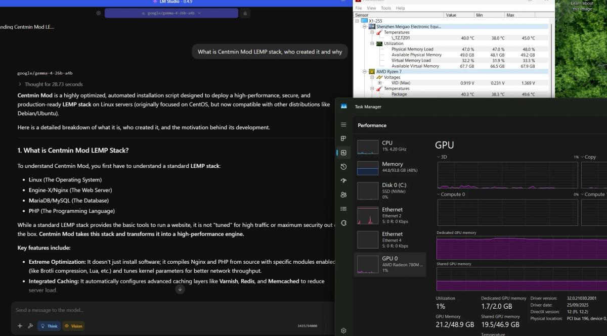Click the scroll-to-bottom arrow in the chat
The width and height of the screenshot is (607, 336).
180,289
